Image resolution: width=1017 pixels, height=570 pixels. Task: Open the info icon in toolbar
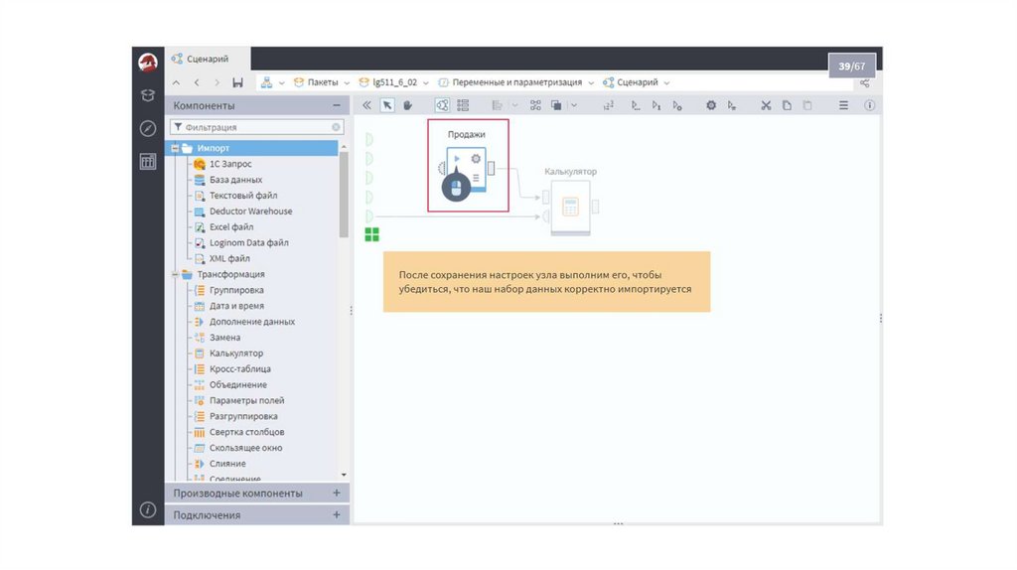pyautogui.click(x=870, y=105)
